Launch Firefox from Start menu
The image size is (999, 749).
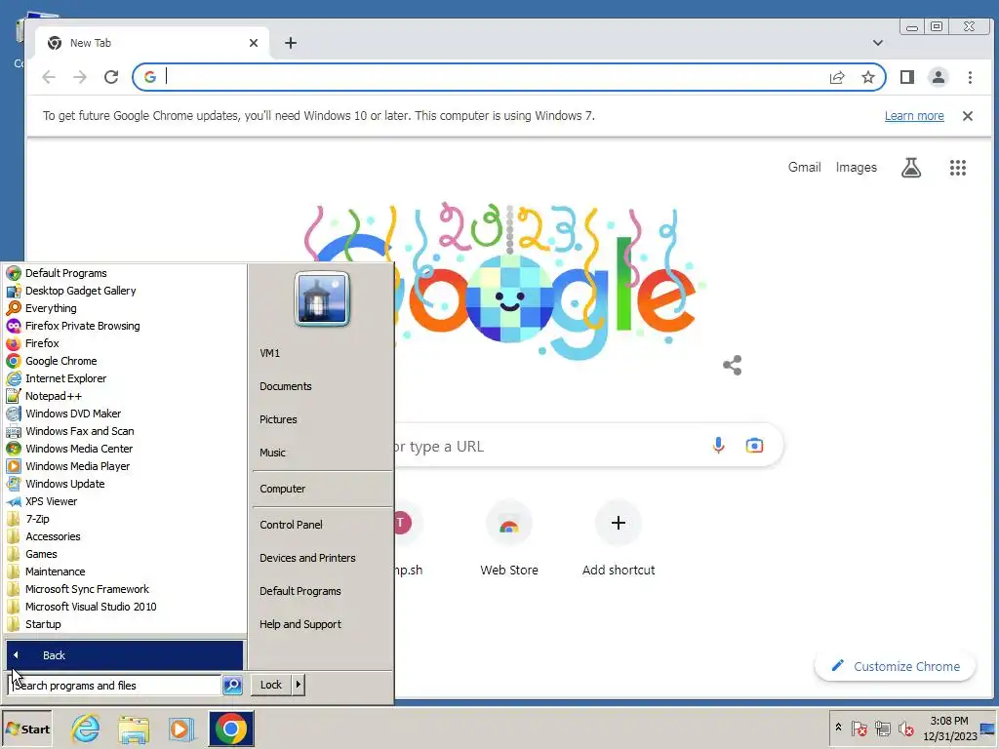[x=42, y=343]
